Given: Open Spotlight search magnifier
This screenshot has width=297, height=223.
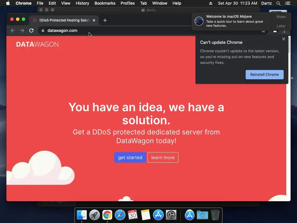Looking at the screenshot, I should 278,3.
